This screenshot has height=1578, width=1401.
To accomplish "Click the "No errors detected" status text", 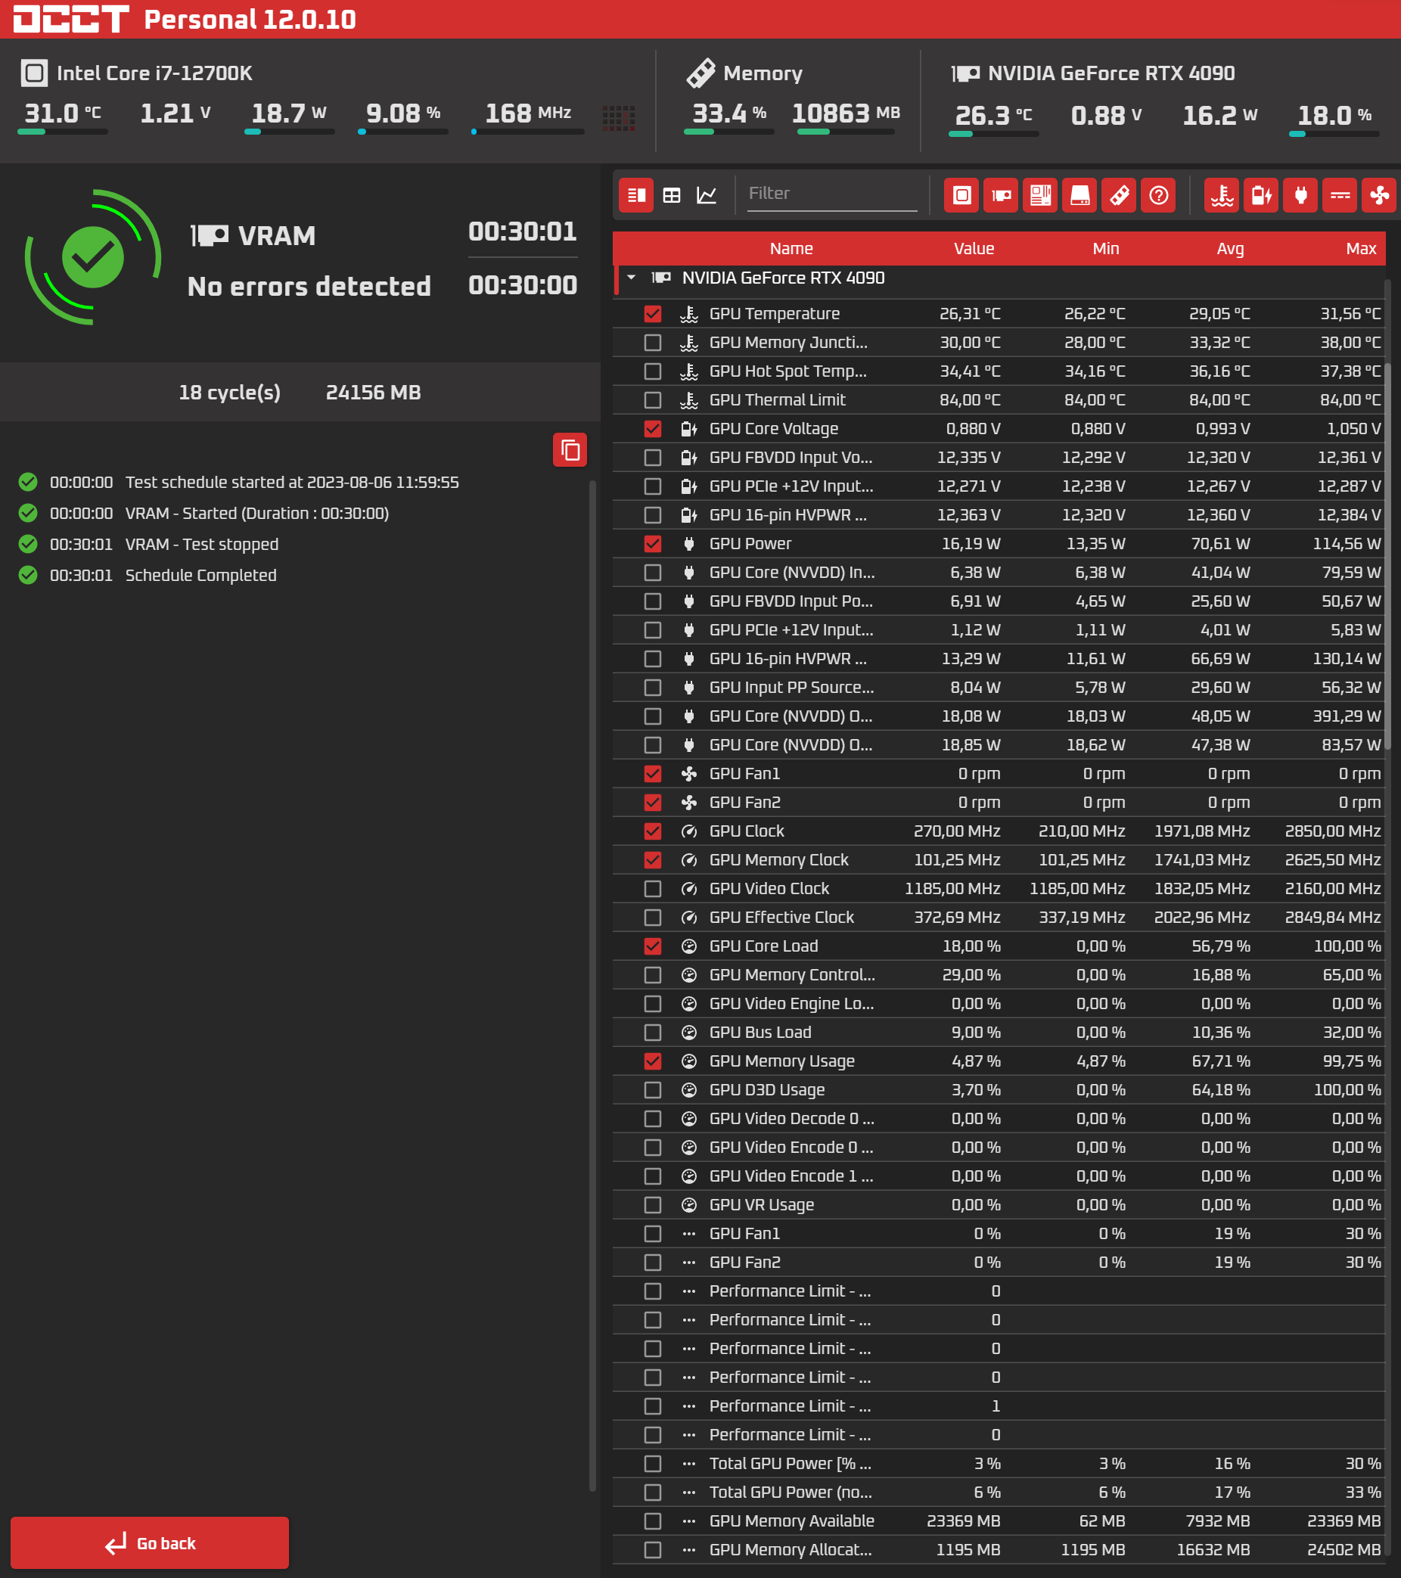I will click(x=309, y=287).
